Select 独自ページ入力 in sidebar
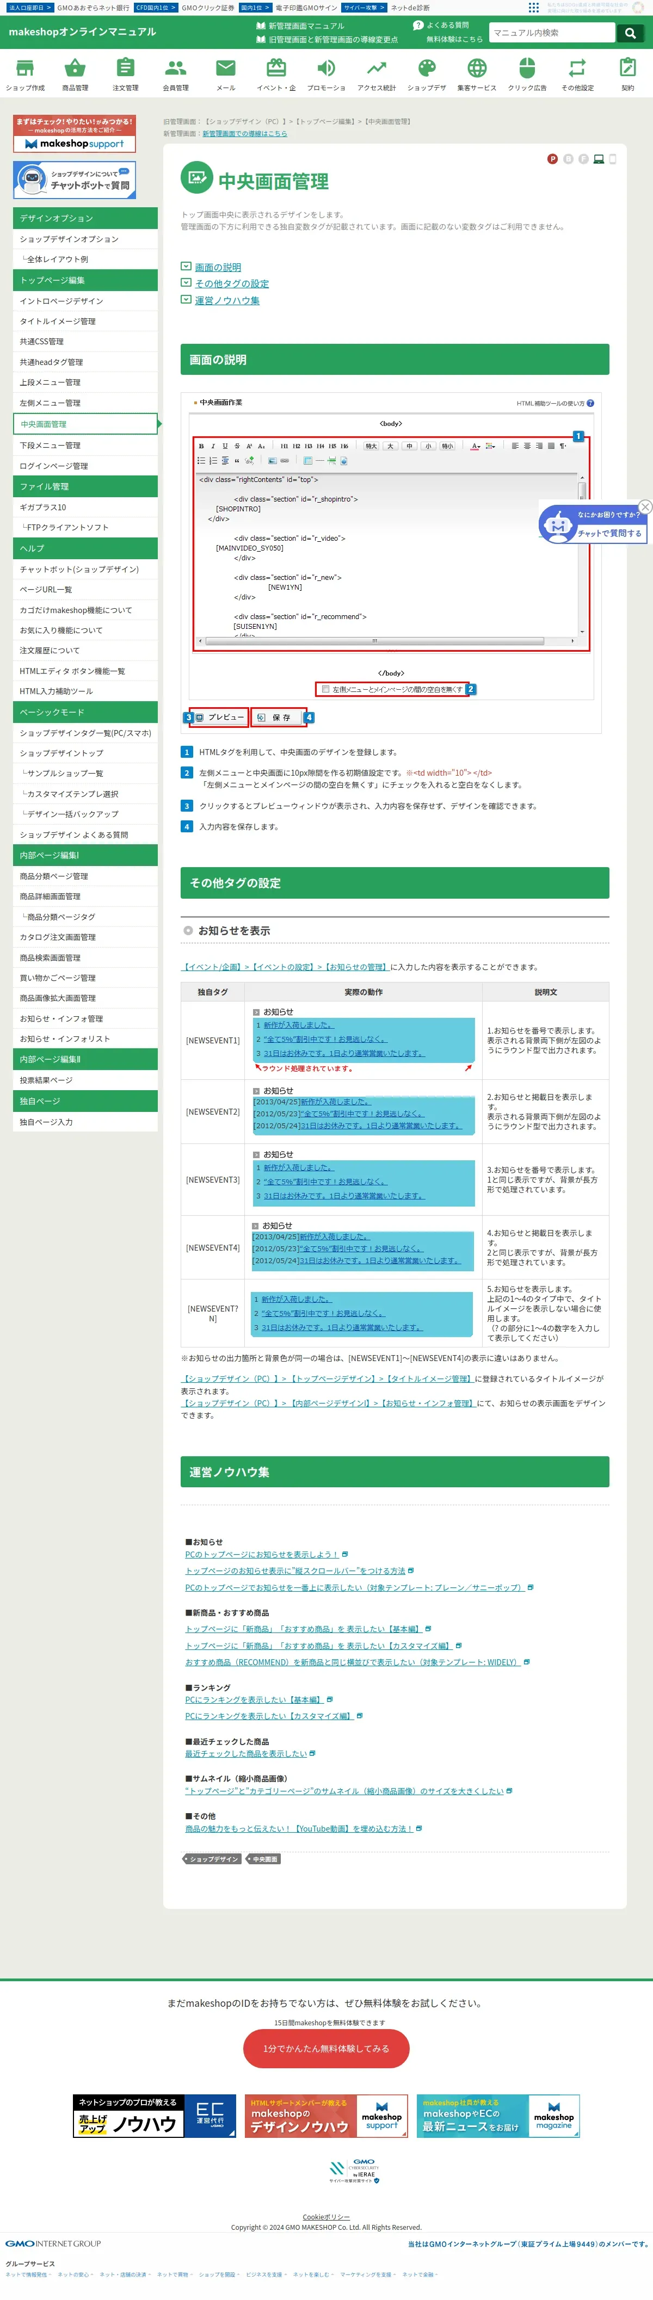 (x=85, y=1122)
